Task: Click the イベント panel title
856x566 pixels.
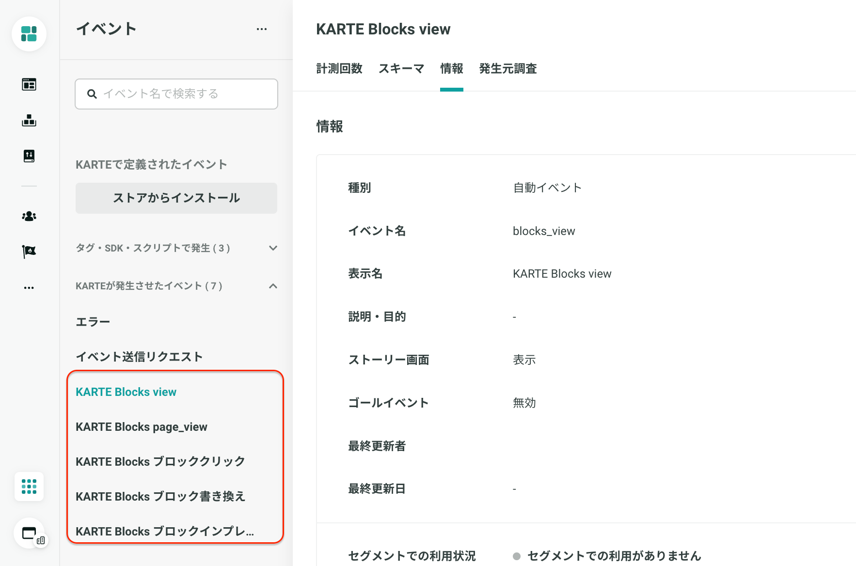Action: [x=106, y=29]
